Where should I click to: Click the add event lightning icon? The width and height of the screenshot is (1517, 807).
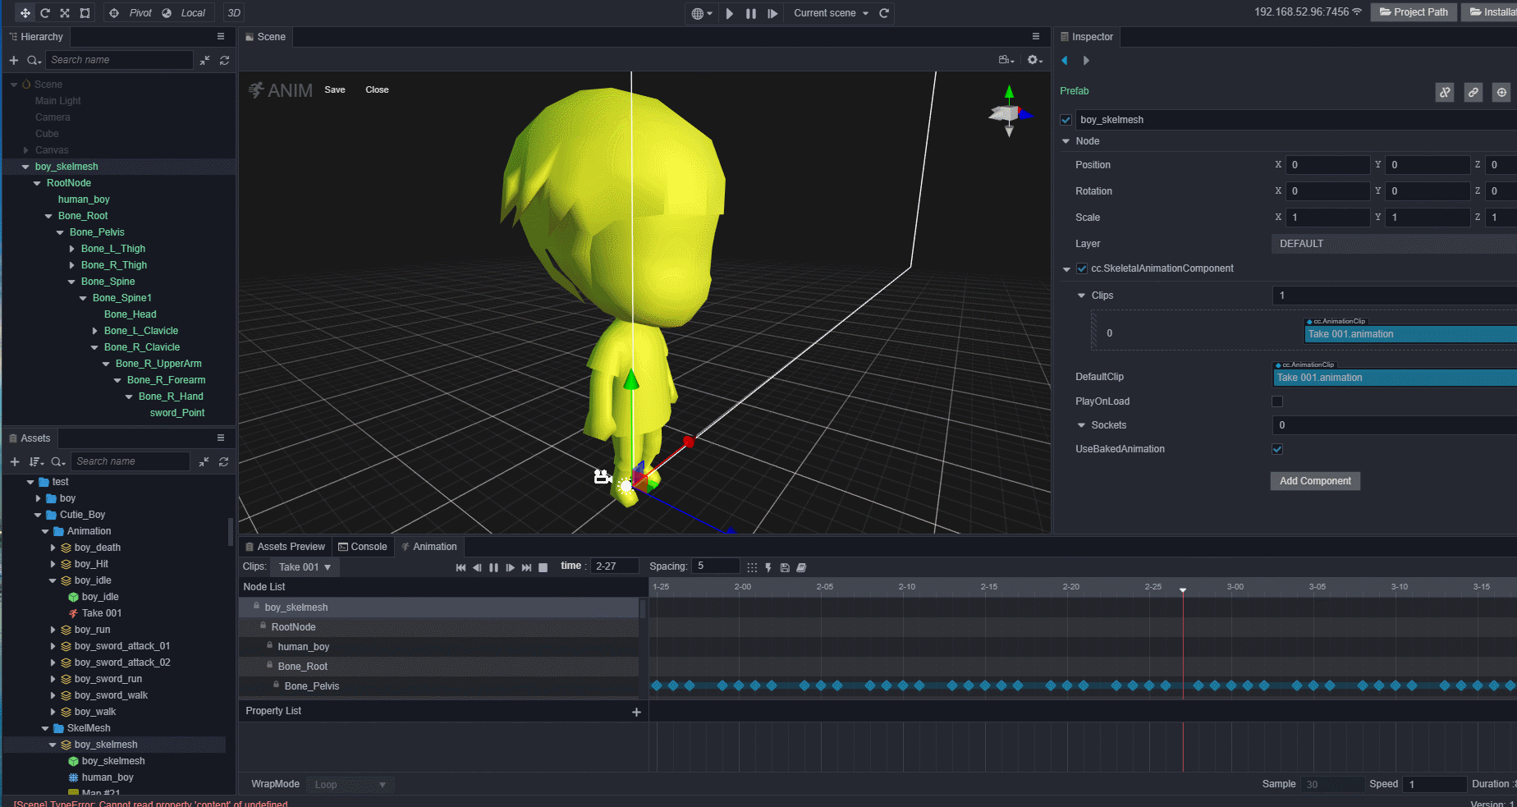click(768, 567)
